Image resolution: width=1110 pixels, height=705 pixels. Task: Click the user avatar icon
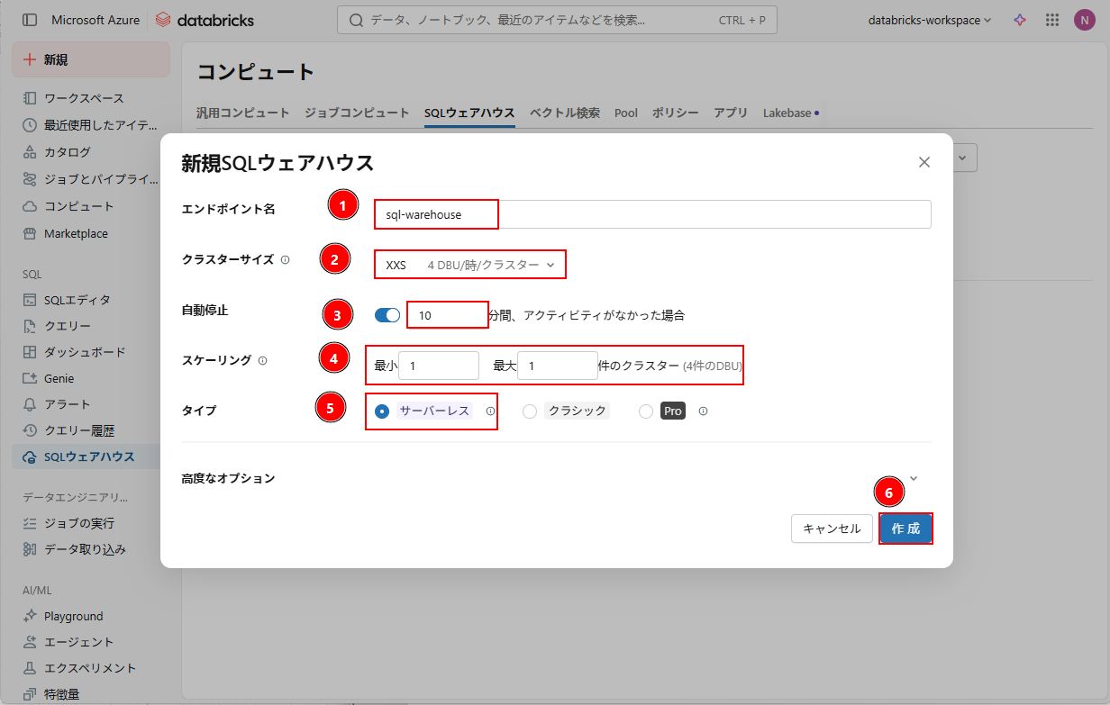point(1084,20)
